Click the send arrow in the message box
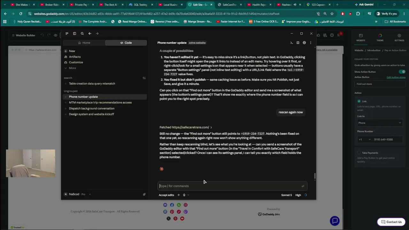Screen dimensions: 409x230 [x=303, y=186]
